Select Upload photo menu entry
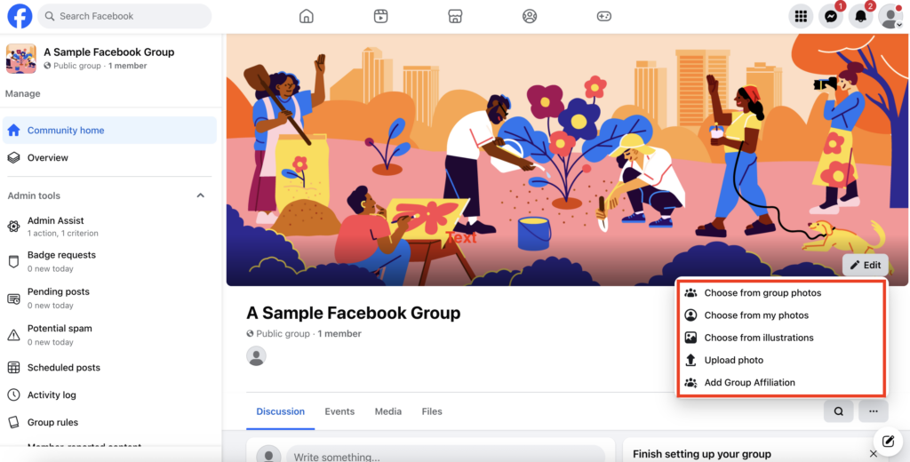The width and height of the screenshot is (910, 462). tap(733, 360)
